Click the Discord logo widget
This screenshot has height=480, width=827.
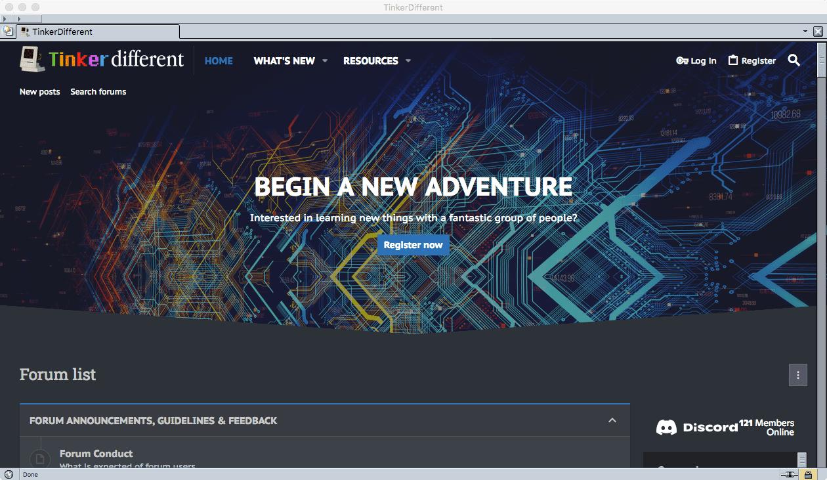[x=697, y=427]
